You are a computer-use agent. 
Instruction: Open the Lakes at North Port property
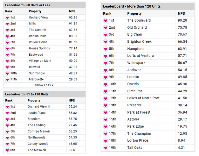(x=143, y=98)
